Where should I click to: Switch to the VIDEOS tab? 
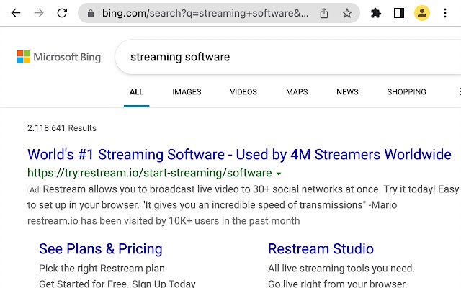[243, 92]
